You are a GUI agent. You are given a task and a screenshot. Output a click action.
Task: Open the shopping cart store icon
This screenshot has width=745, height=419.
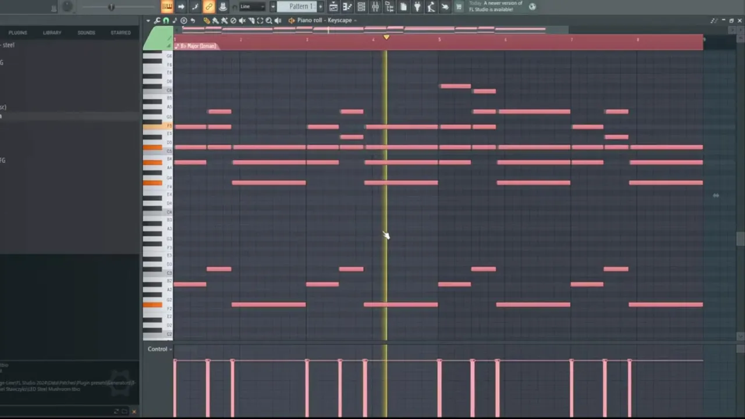459,6
